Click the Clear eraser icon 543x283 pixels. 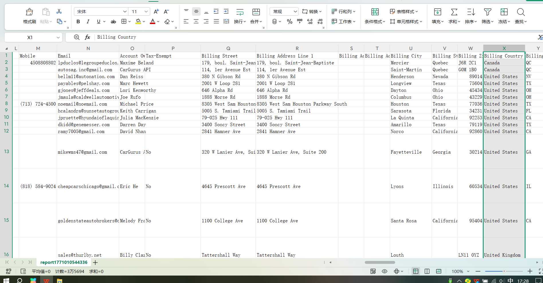click(167, 21)
